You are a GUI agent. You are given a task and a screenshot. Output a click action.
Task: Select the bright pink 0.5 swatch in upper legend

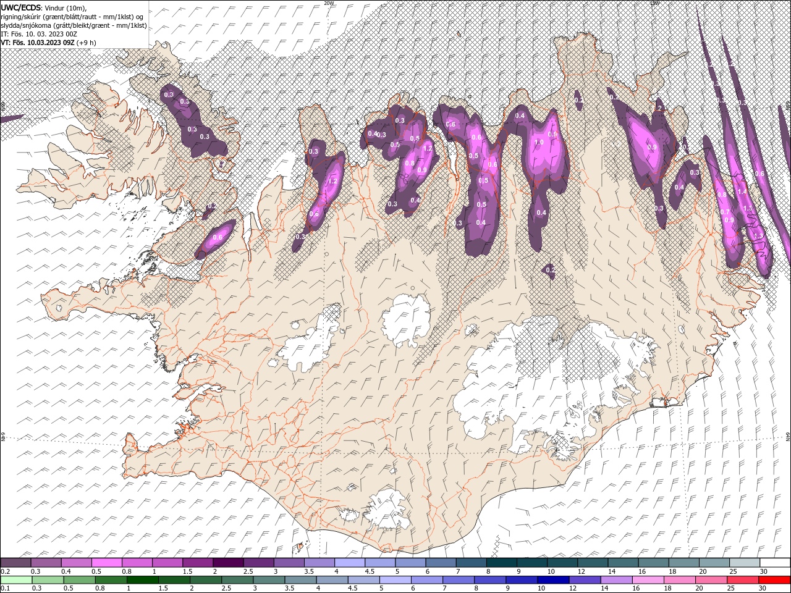[106, 563]
